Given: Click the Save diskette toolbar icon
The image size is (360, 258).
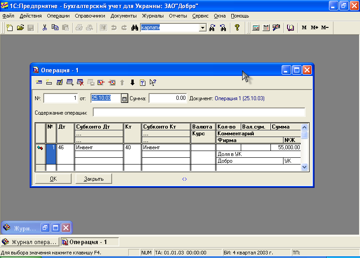Looking at the screenshot, I should [x=31, y=28].
